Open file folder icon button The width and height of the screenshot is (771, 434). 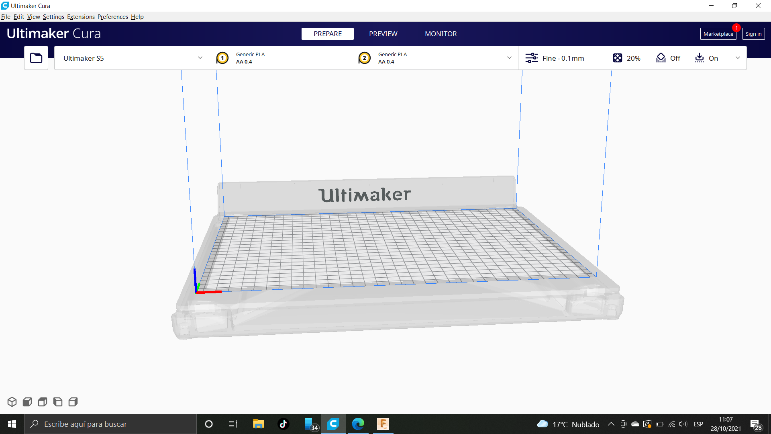coord(36,58)
